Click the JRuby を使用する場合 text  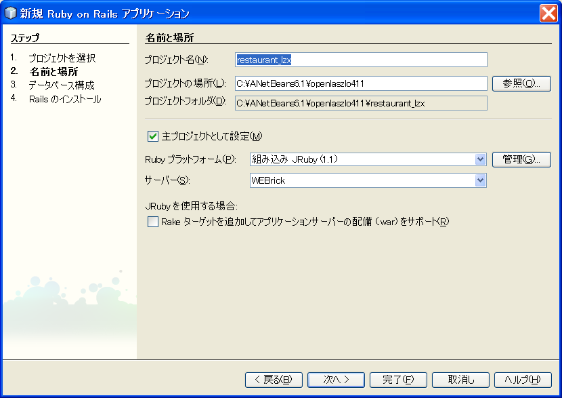(191, 206)
